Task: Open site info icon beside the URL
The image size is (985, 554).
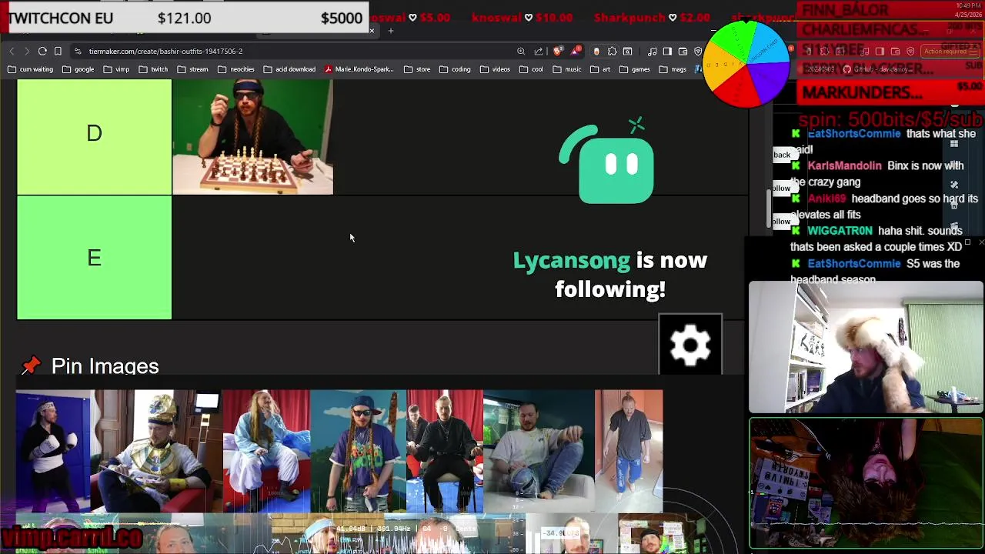Action: point(78,51)
